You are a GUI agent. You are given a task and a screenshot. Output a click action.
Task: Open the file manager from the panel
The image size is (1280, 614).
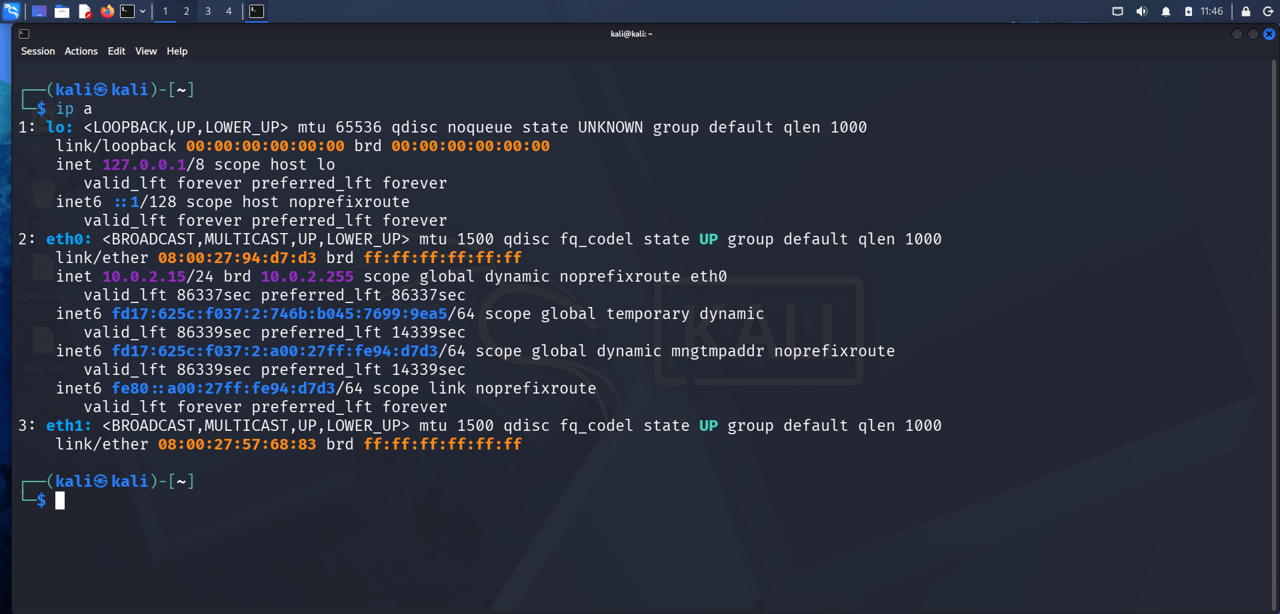click(x=62, y=11)
